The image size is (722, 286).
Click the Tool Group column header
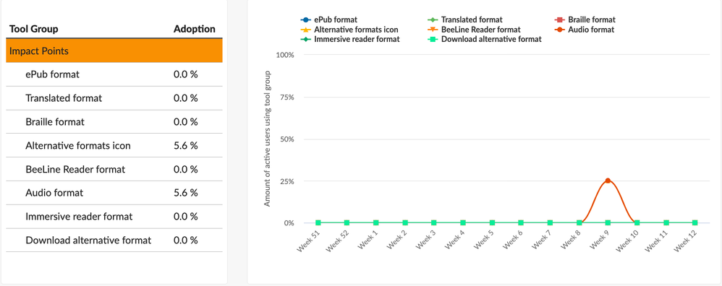(x=33, y=29)
